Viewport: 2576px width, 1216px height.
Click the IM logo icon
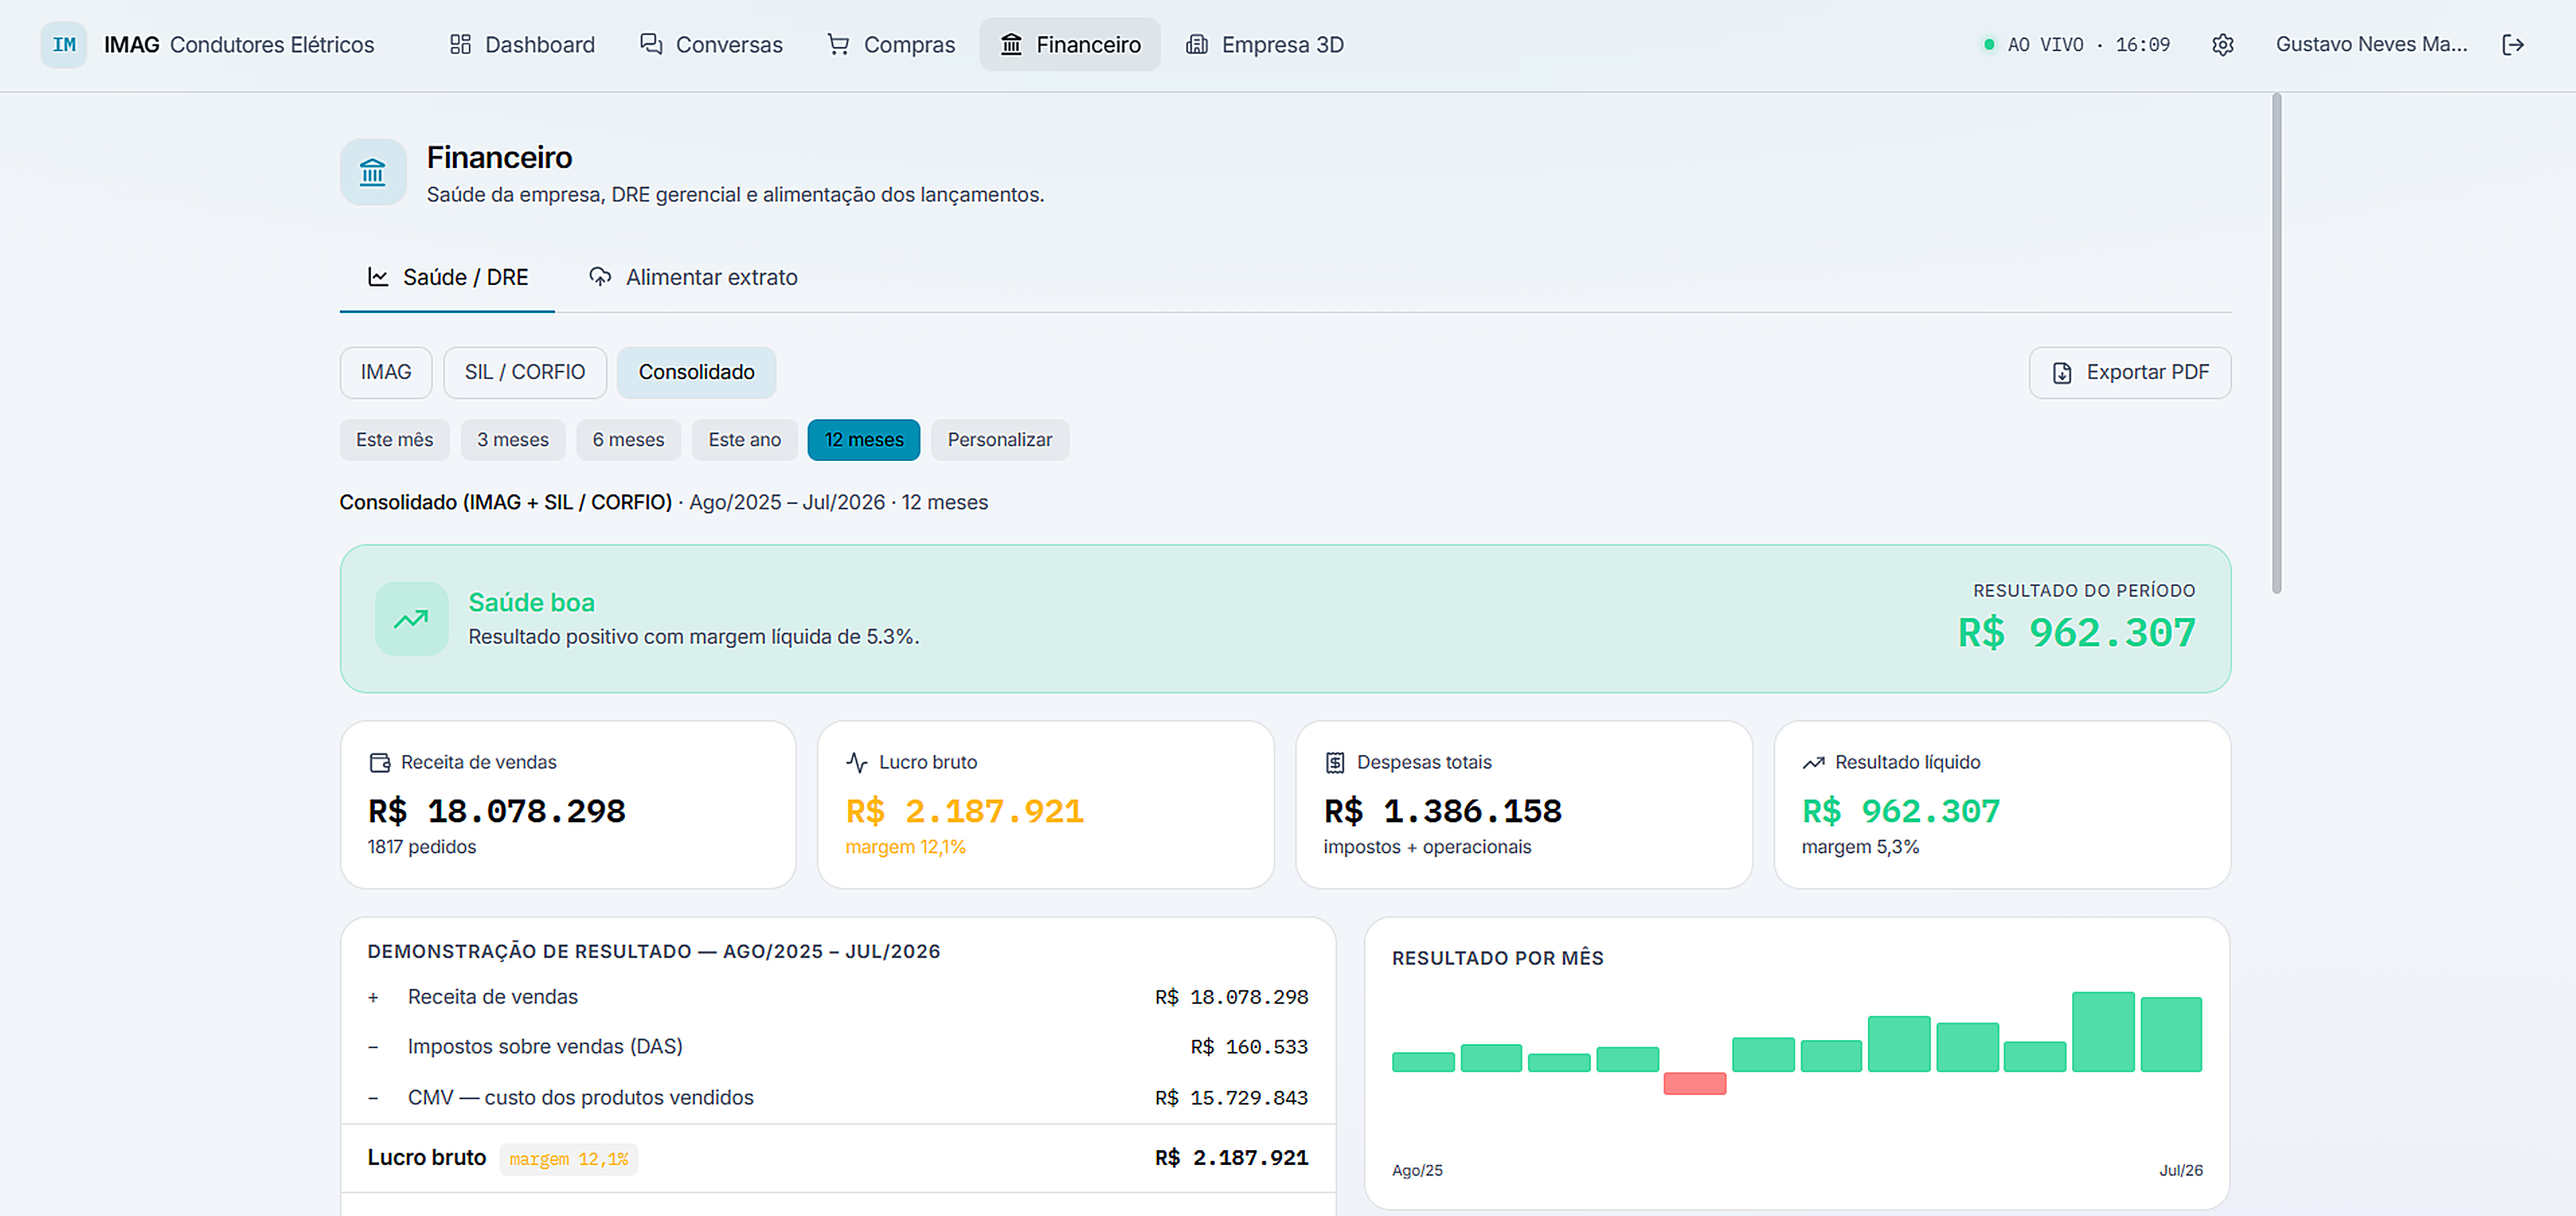(64, 45)
